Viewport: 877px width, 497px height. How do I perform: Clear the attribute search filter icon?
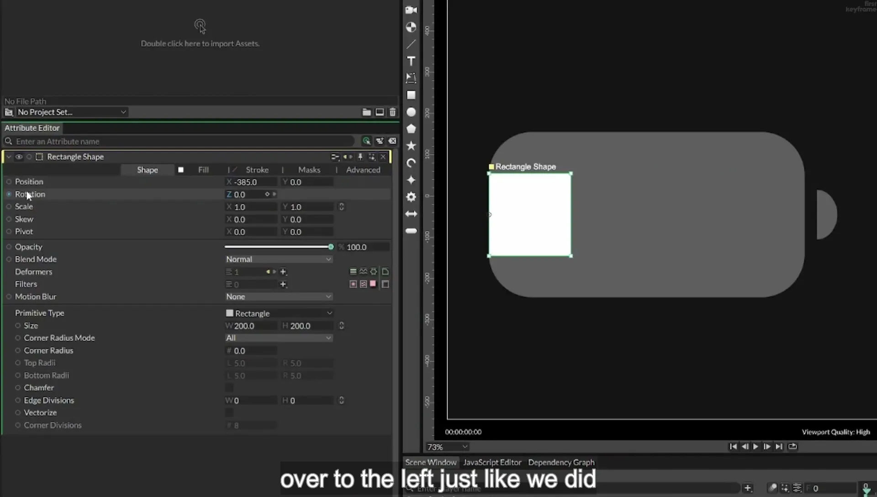(392, 141)
